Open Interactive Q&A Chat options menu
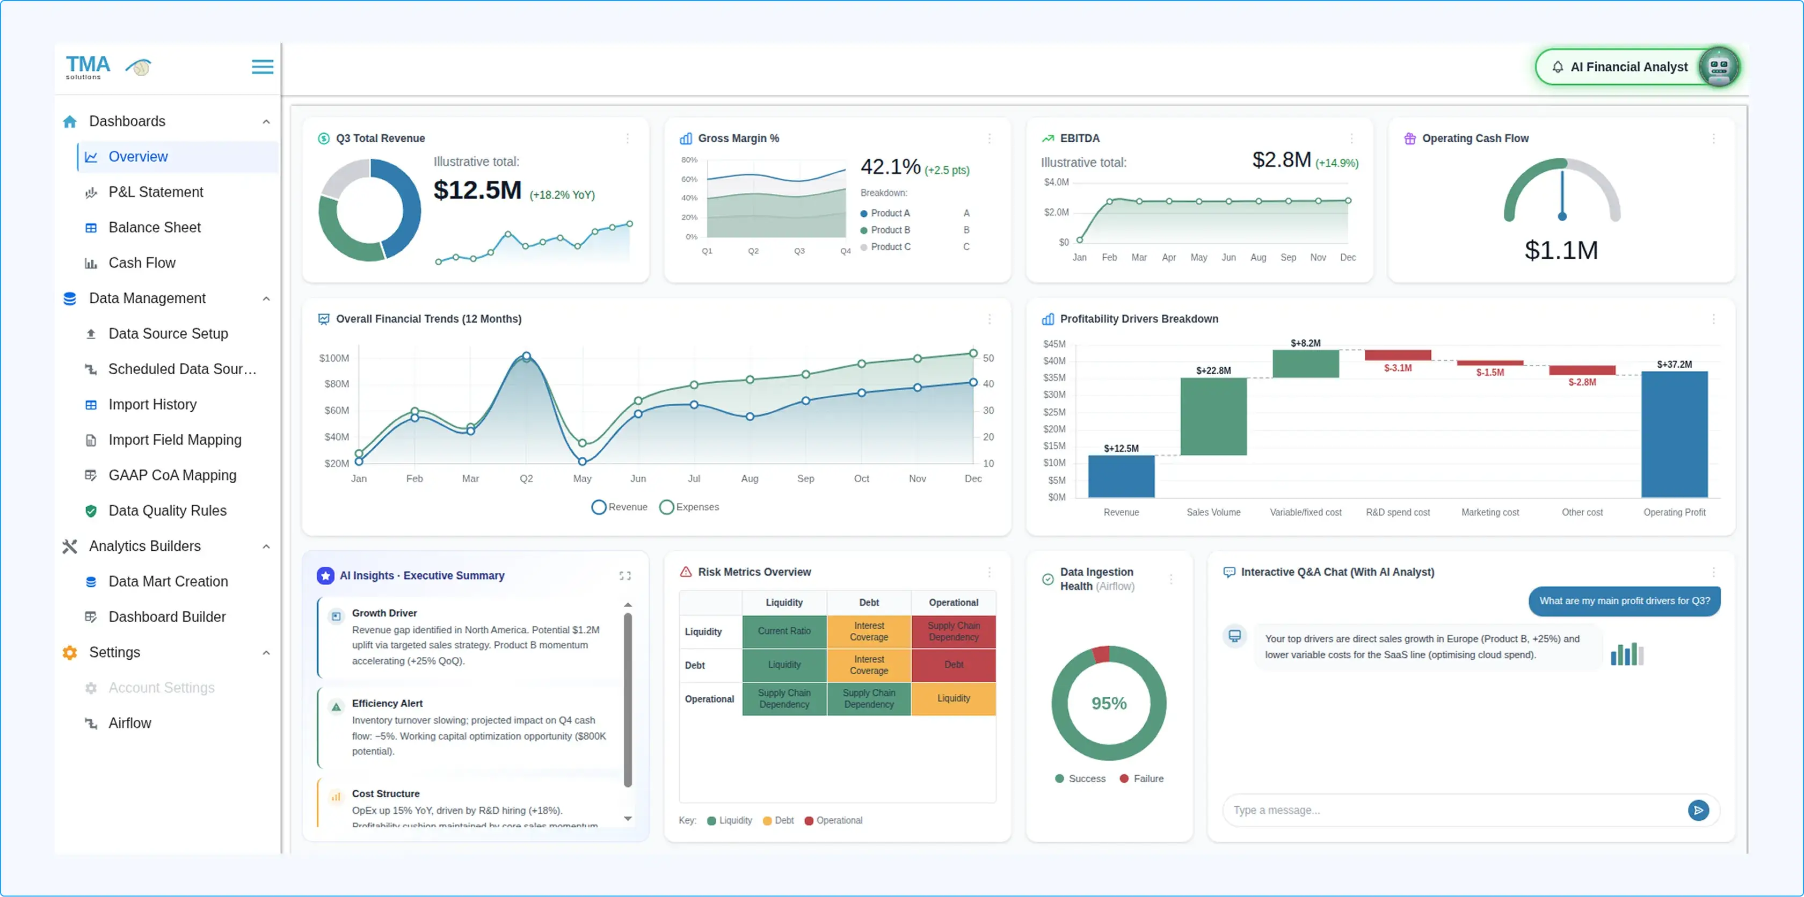This screenshot has height=897, width=1804. (1714, 572)
